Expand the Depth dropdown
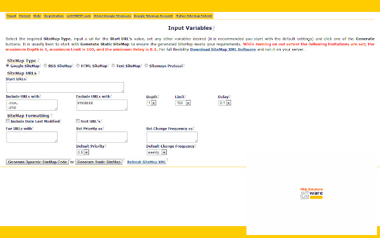This screenshot has height=238, width=380. [x=151, y=103]
